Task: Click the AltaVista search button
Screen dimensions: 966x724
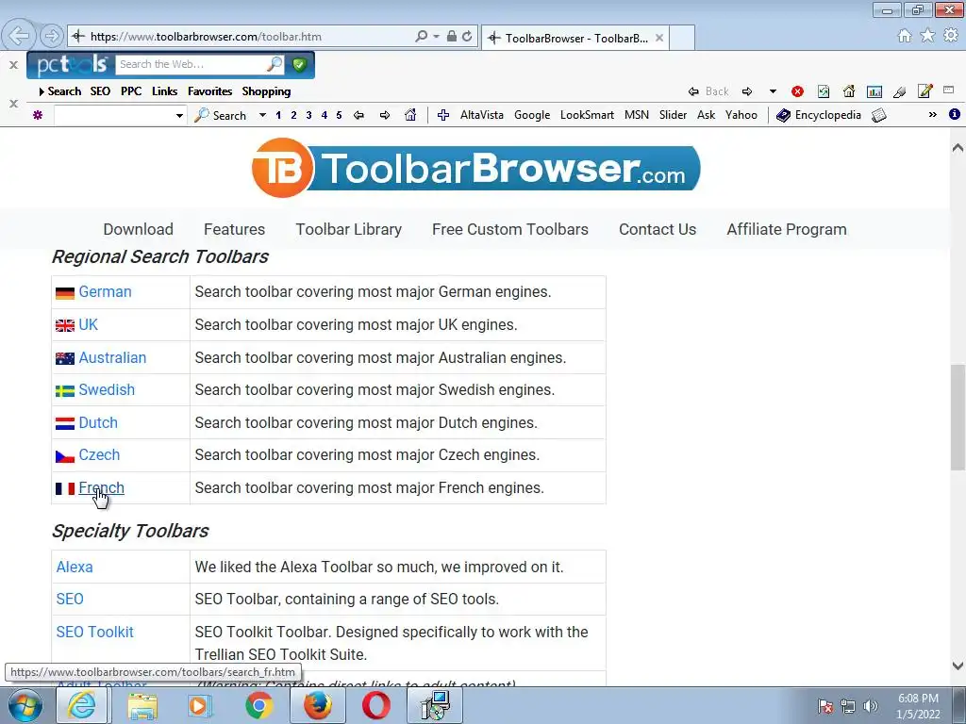Action: [x=482, y=115]
